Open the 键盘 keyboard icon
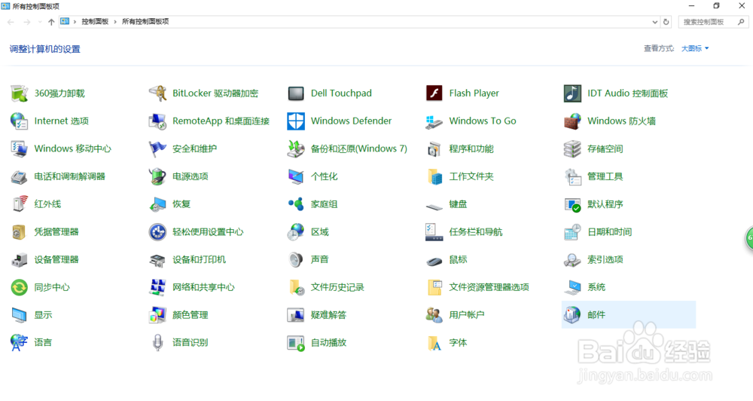 [x=434, y=206]
